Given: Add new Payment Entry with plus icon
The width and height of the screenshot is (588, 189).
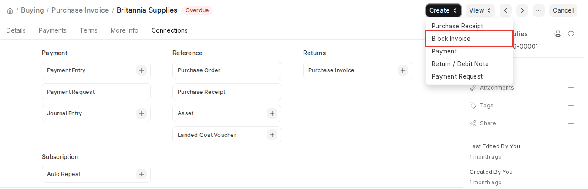Looking at the screenshot, I should (142, 70).
